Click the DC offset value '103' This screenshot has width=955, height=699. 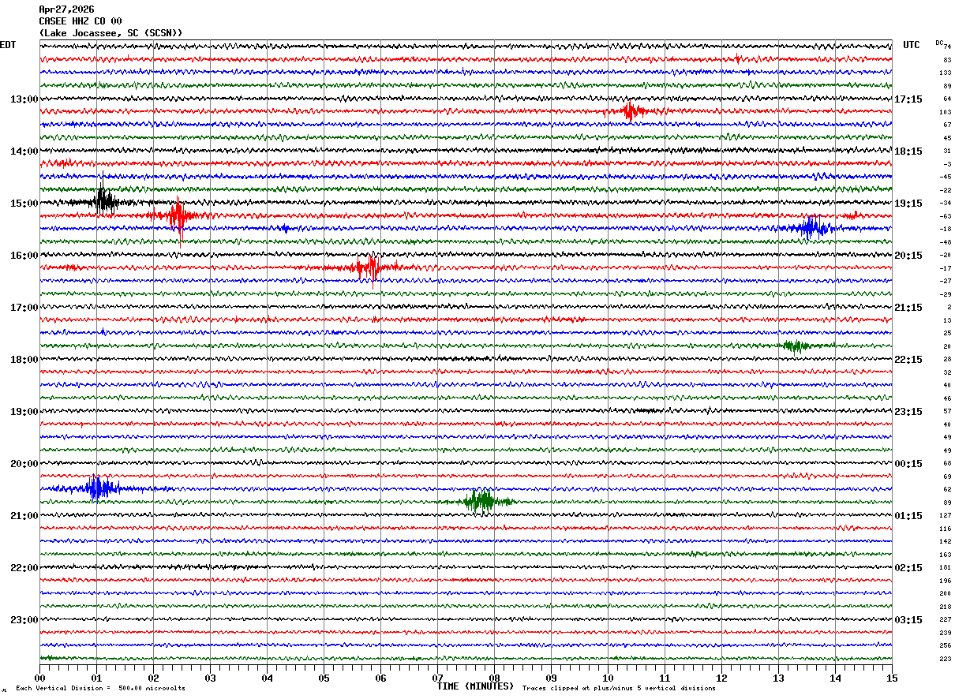[945, 112]
